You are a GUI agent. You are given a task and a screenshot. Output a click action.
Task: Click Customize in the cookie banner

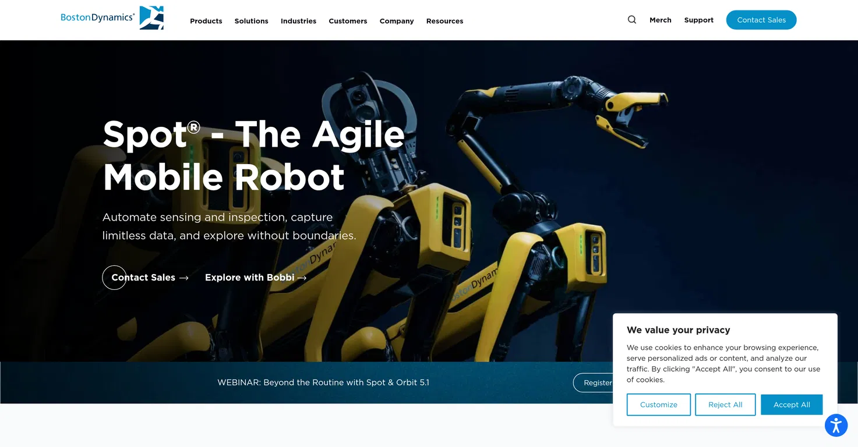tap(658, 405)
